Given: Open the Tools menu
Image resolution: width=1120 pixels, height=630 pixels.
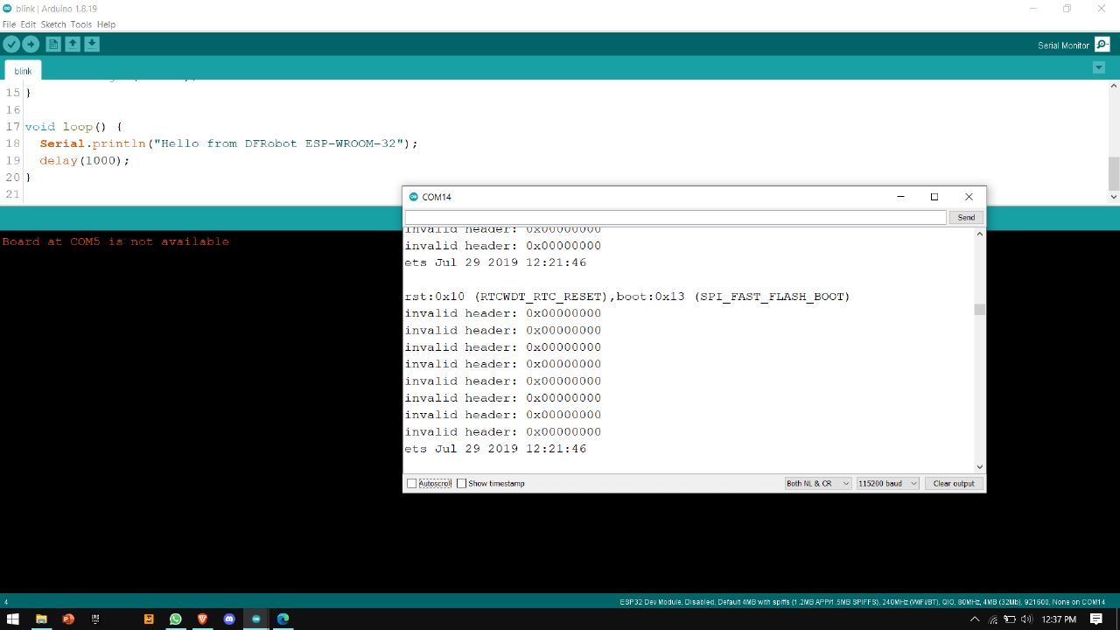Looking at the screenshot, I should coord(81,24).
